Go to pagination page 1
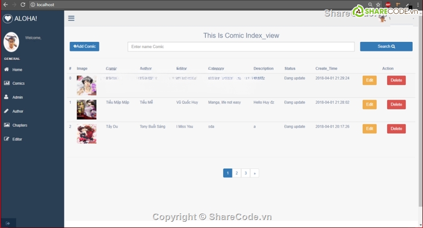Image resolution: width=423 pixels, height=228 pixels. tap(228, 173)
